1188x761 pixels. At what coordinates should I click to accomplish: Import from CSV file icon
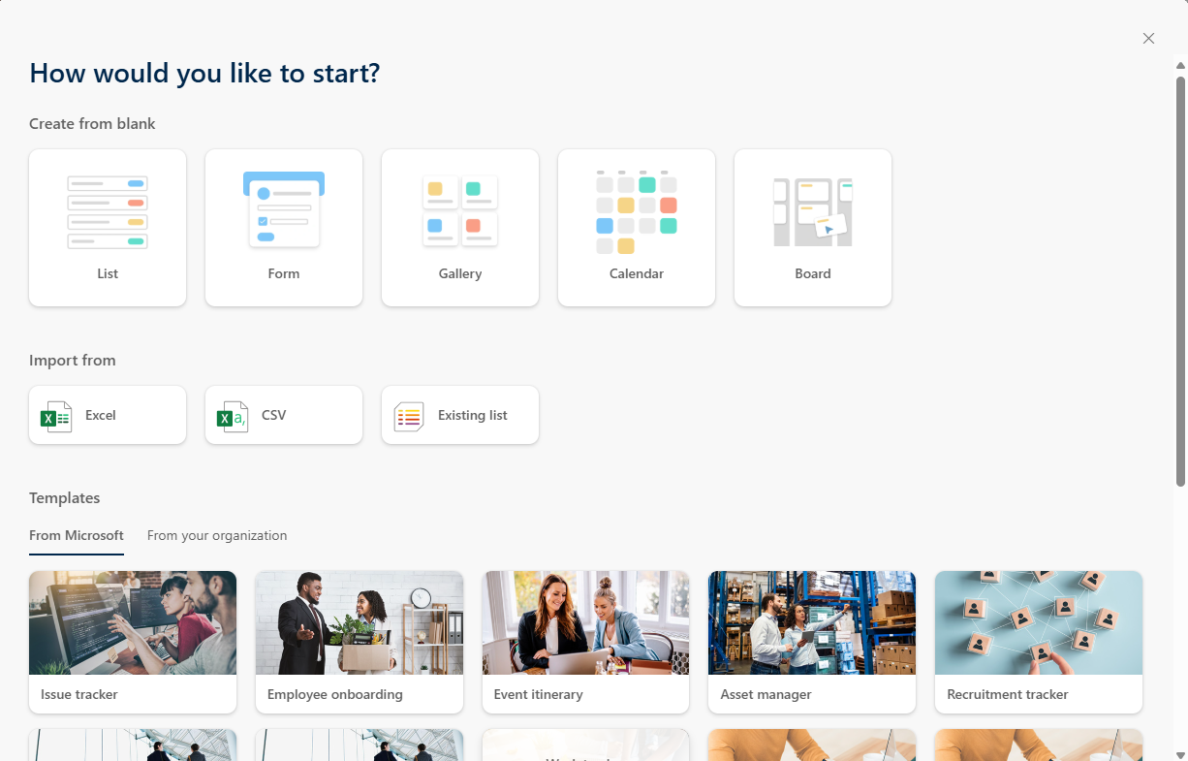(233, 416)
